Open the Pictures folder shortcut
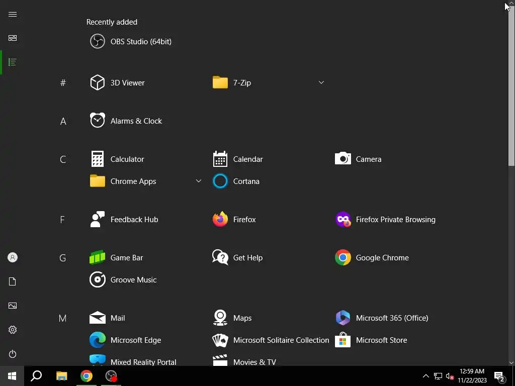The height and width of the screenshot is (386, 515). tap(13, 306)
